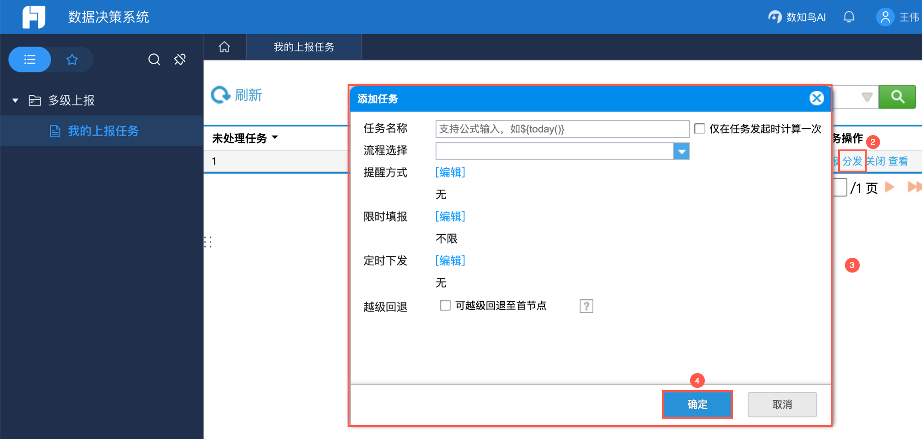Edit the 提醒方式 setting
Screen dimensions: 922x439
(x=450, y=172)
